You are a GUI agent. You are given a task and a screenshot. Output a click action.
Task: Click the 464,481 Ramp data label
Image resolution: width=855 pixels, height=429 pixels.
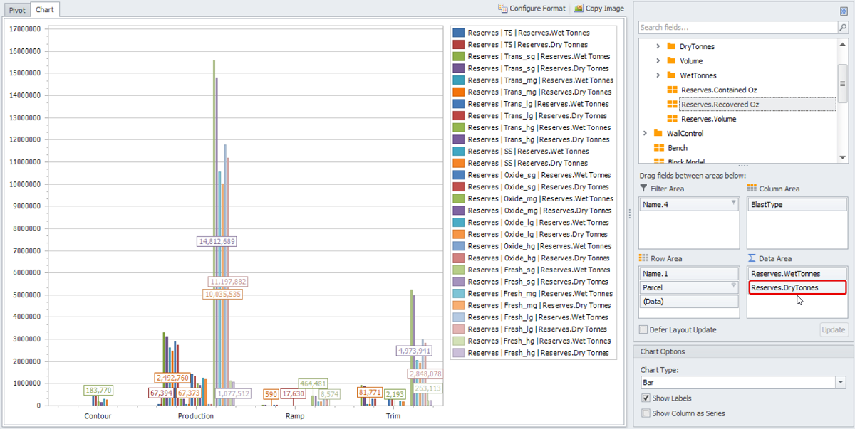pos(313,383)
